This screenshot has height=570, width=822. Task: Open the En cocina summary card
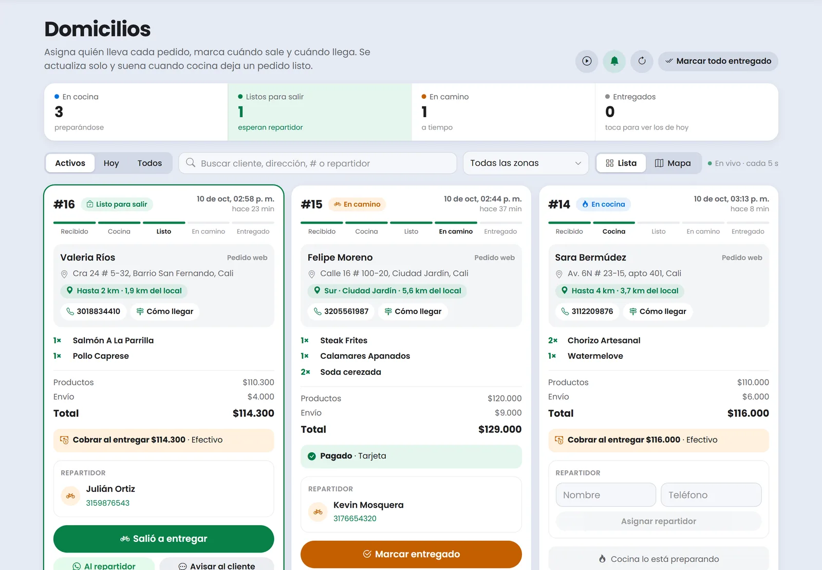tap(136, 112)
